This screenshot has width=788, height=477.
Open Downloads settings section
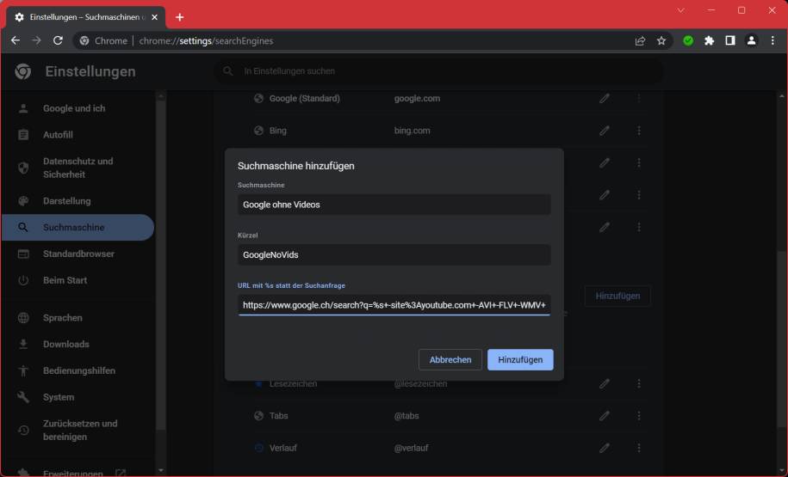pyautogui.click(x=65, y=344)
